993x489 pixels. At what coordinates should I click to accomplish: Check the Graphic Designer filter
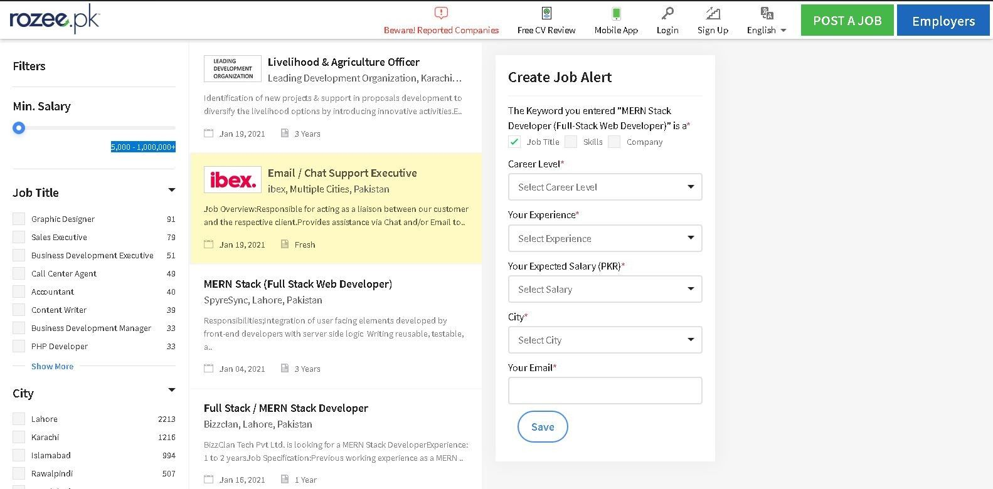[19, 219]
